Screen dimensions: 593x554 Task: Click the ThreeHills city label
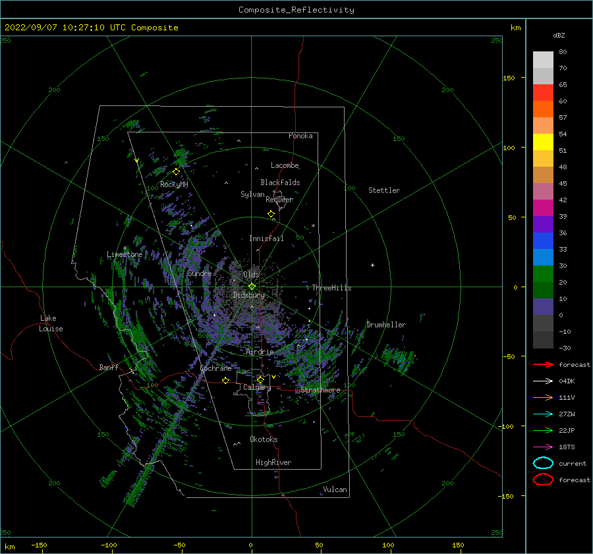(x=331, y=288)
